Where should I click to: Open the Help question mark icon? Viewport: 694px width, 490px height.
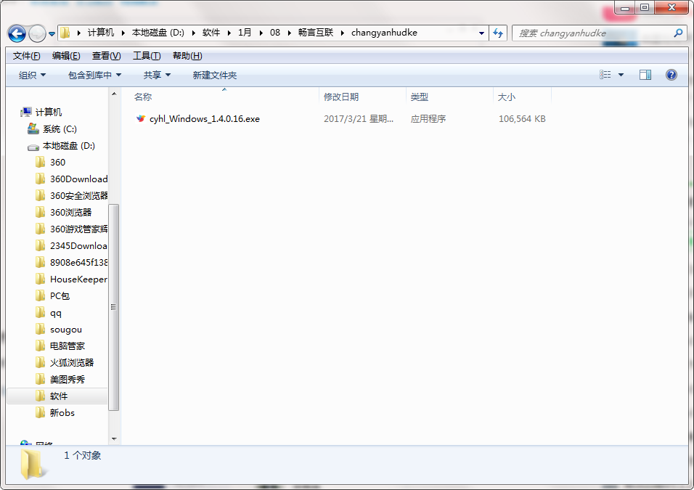[671, 74]
